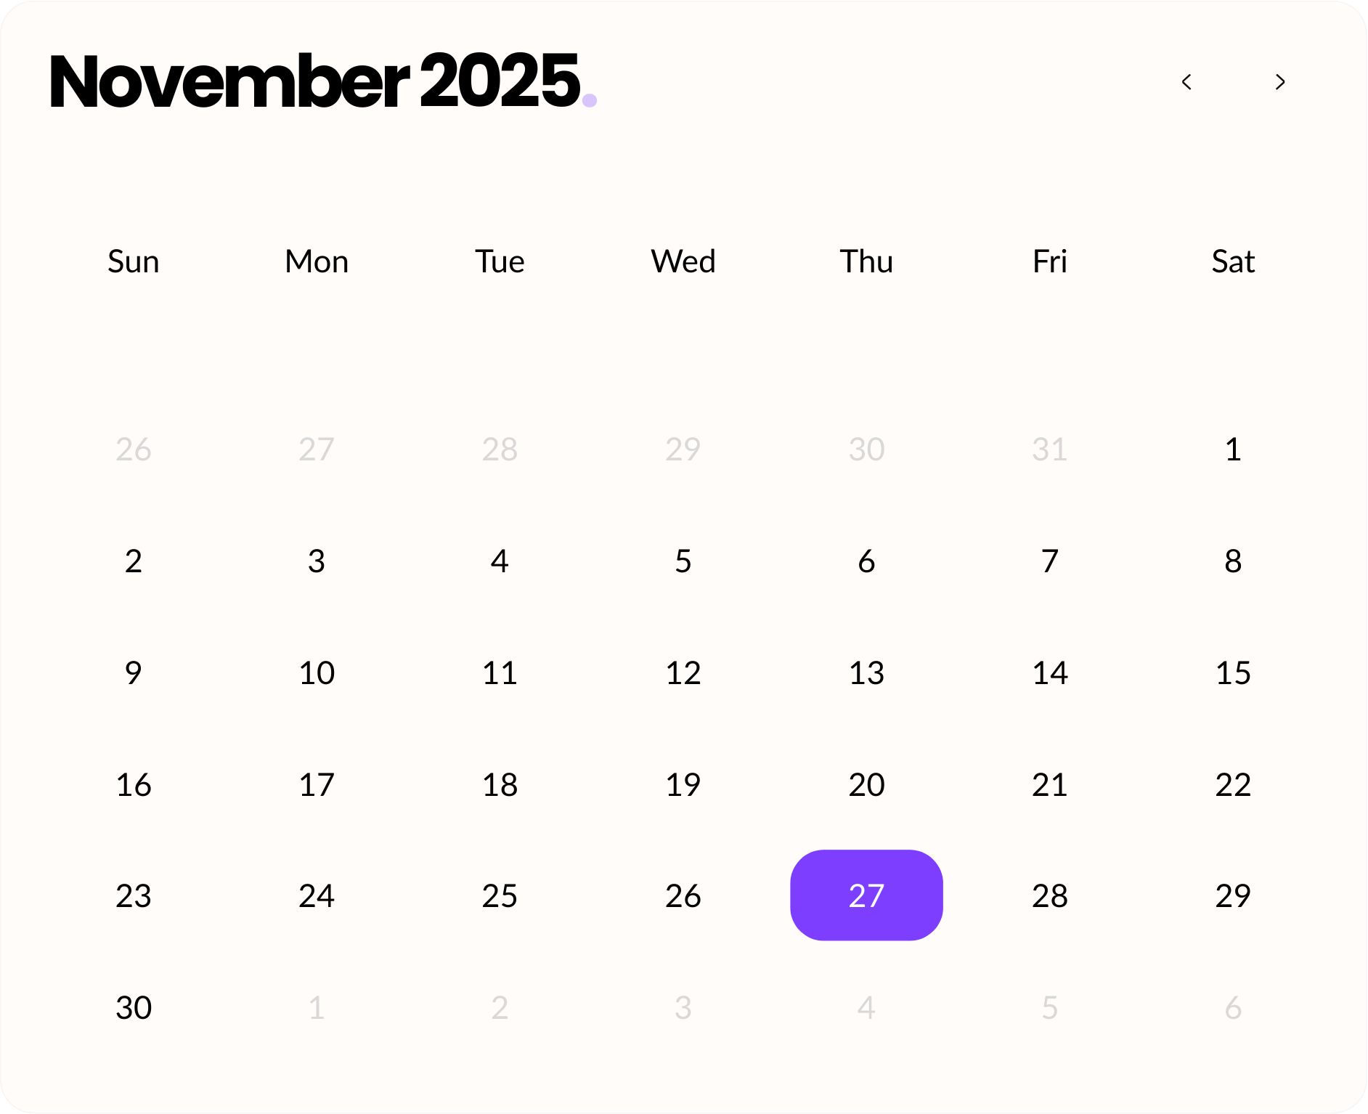Choose Sunday November 16
The image size is (1368, 1114).
coord(134,785)
